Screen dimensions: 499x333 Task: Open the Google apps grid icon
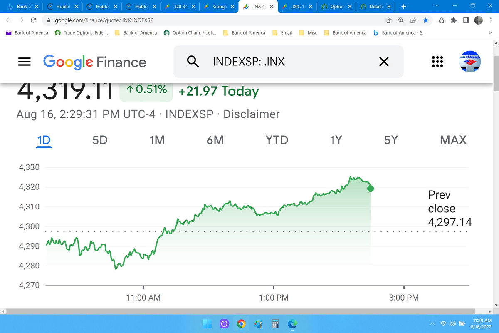tap(437, 62)
